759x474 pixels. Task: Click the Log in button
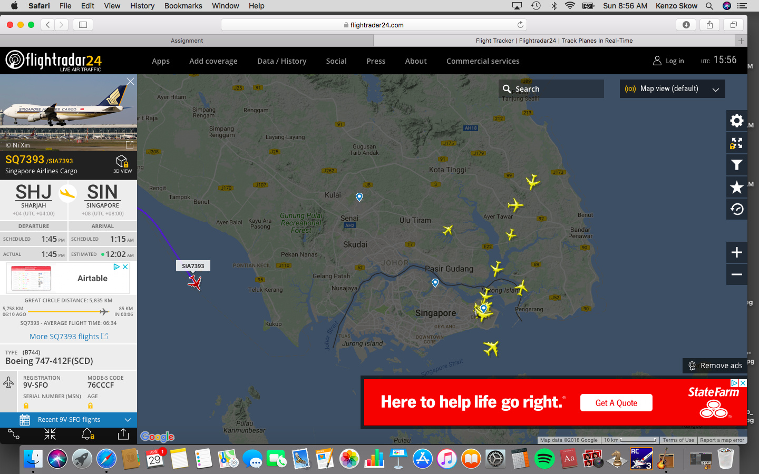point(668,61)
